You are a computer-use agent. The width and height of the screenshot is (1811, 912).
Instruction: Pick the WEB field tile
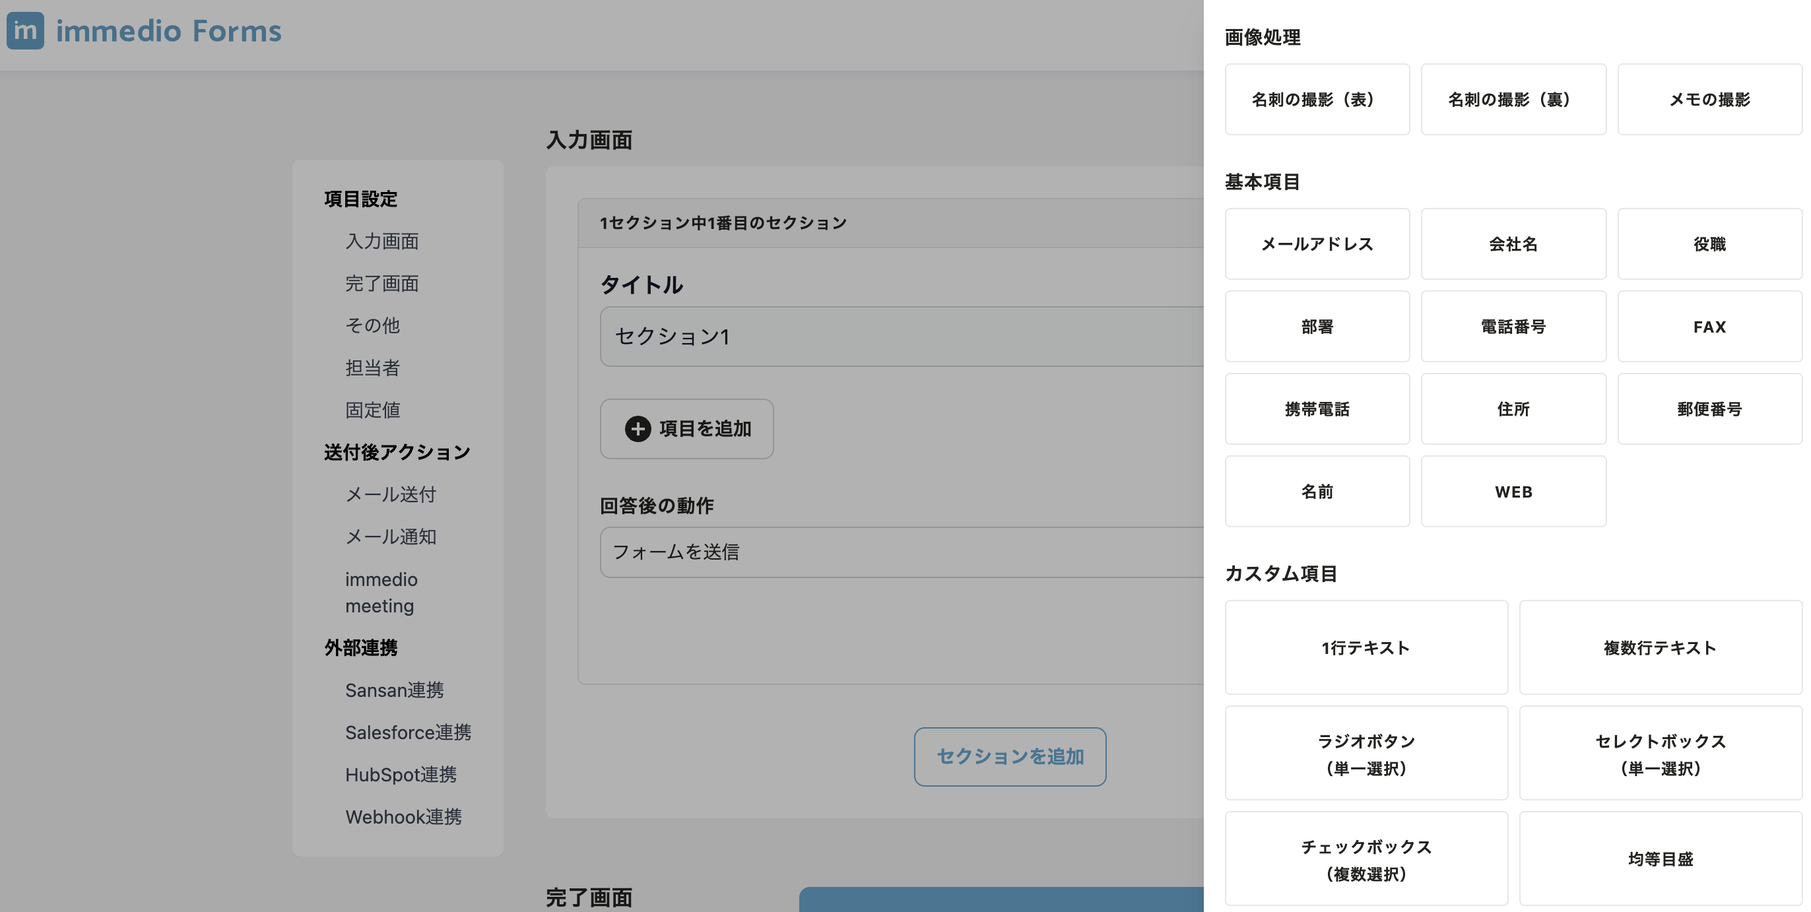(1513, 492)
